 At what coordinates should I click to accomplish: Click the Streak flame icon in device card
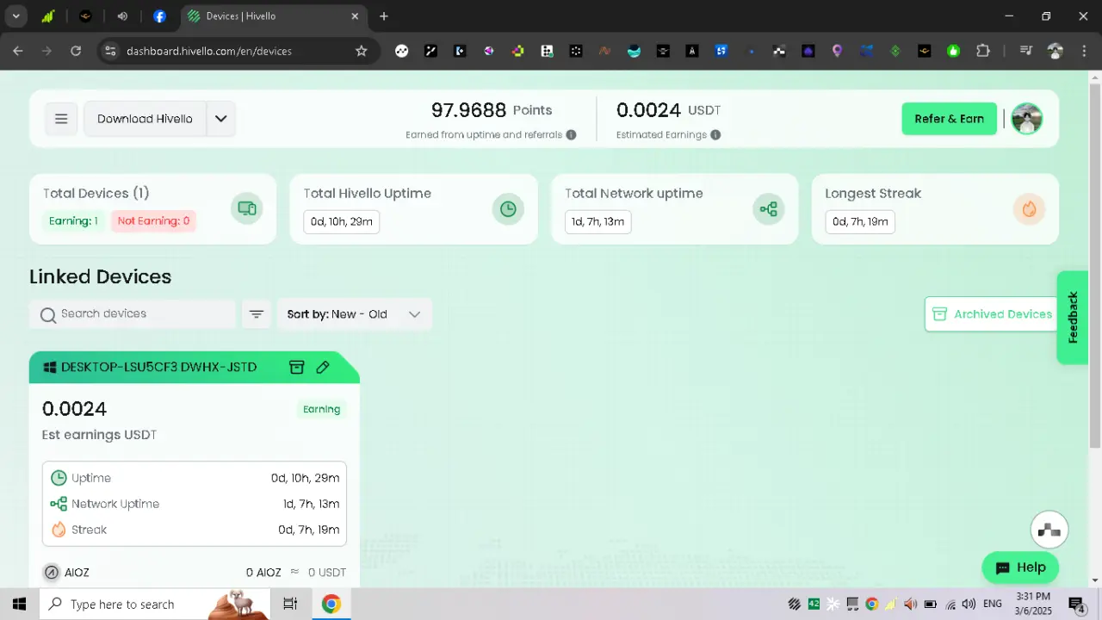(59, 530)
